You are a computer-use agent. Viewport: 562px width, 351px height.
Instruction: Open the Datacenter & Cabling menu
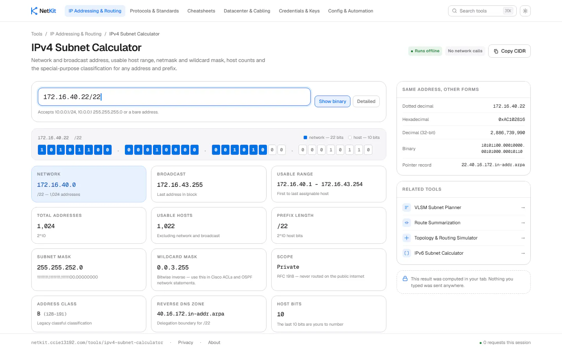pyautogui.click(x=247, y=11)
